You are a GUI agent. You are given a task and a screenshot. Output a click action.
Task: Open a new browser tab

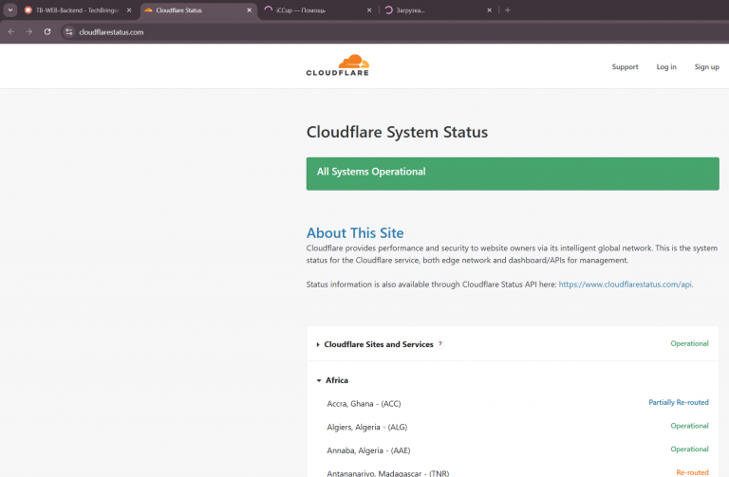[x=508, y=10]
